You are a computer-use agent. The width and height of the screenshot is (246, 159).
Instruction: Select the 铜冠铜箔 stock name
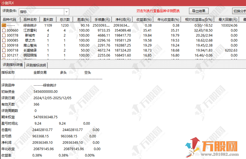tap(30, 55)
